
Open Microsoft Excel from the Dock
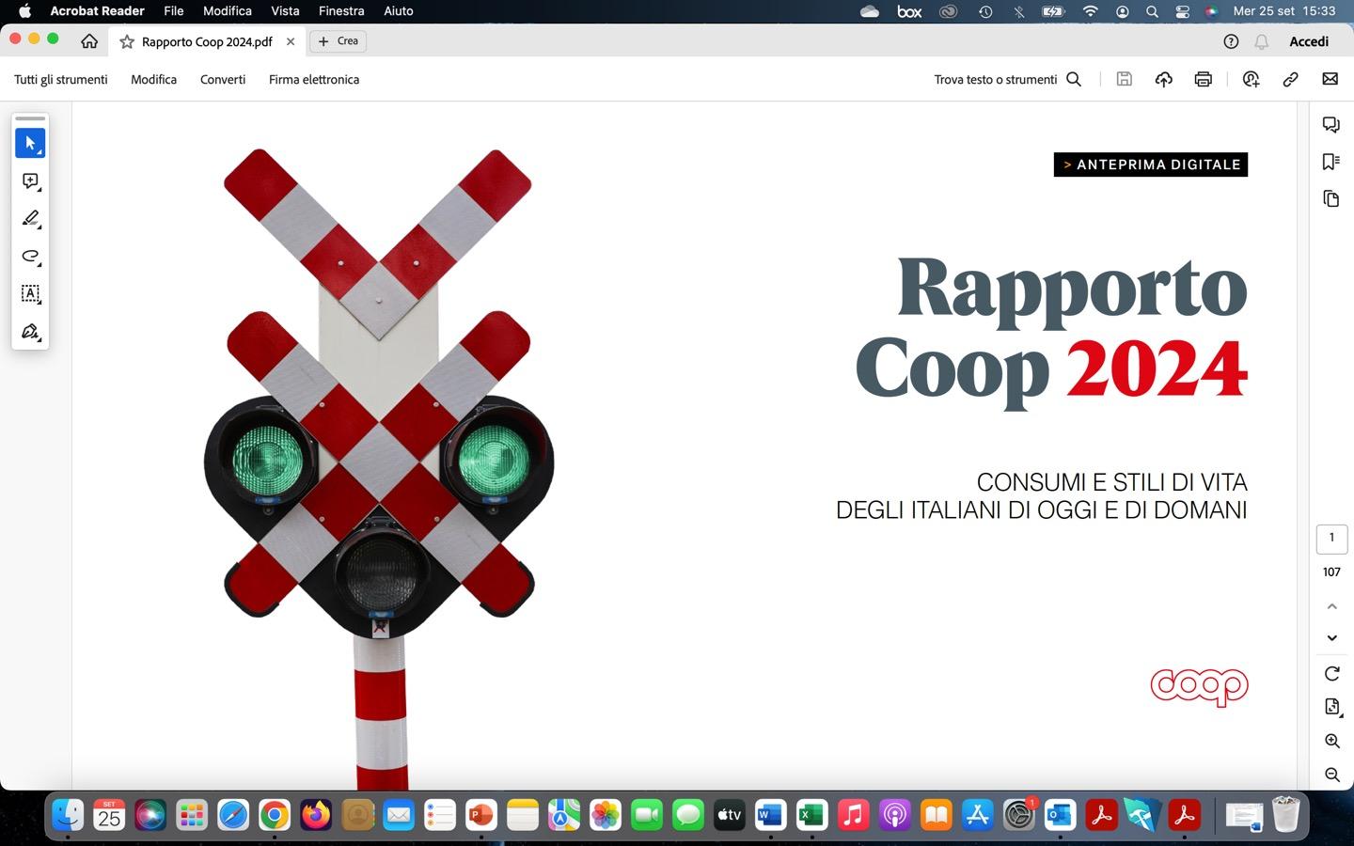(x=812, y=815)
